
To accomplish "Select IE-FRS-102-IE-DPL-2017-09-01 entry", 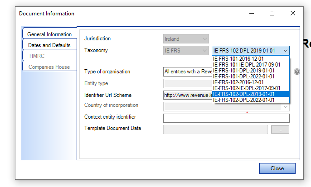I will [246, 88].
